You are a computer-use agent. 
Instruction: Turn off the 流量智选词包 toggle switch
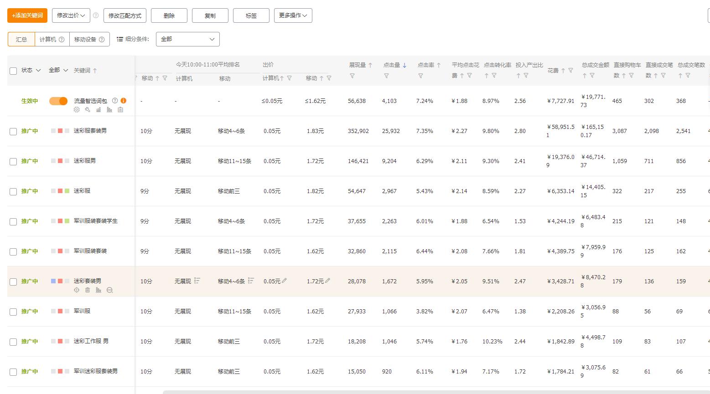click(58, 101)
